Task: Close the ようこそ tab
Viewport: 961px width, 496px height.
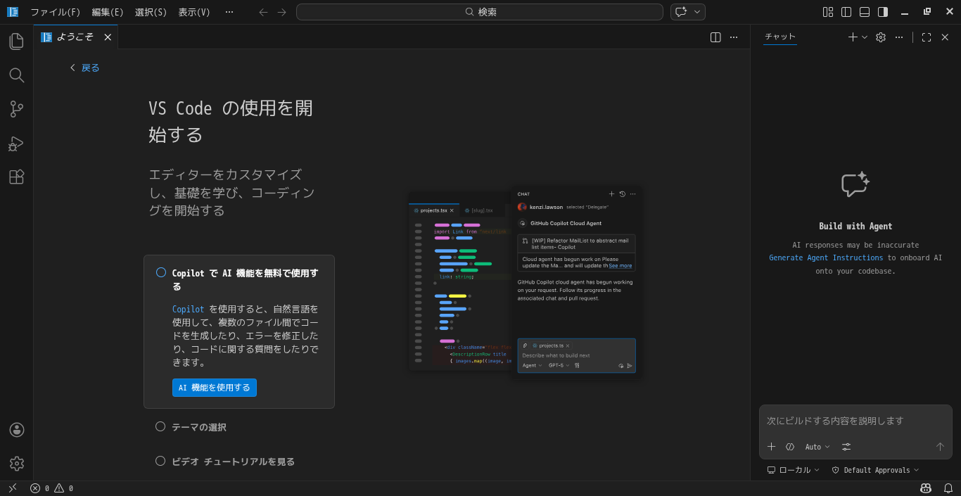Action: [x=108, y=37]
